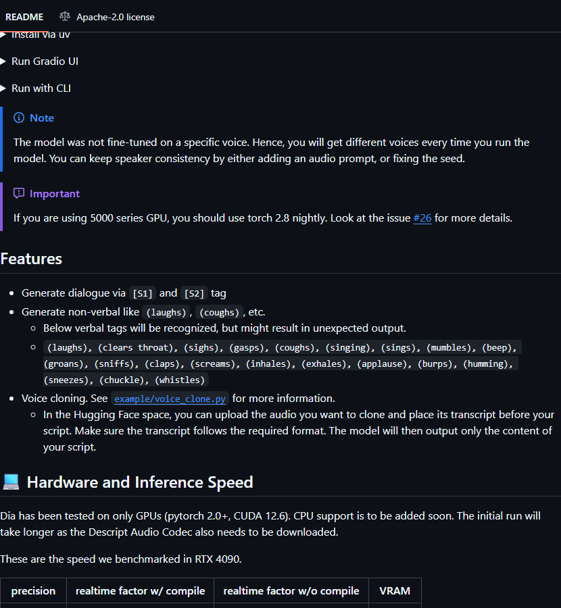Click realtime factor w/ compile column header

point(140,590)
